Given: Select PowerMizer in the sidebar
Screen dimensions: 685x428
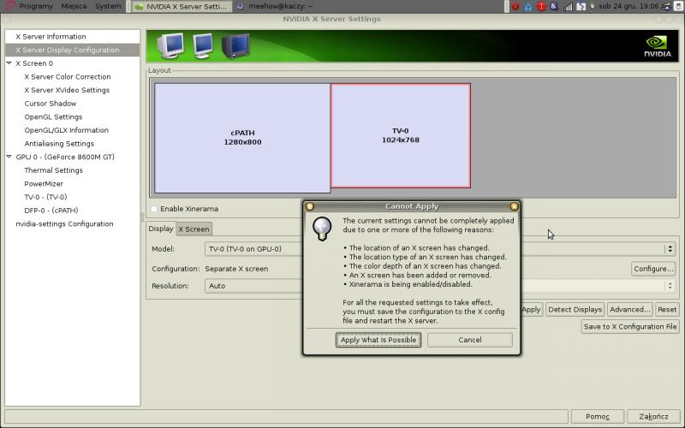Looking at the screenshot, I should pyautogui.click(x=42, y=183).
